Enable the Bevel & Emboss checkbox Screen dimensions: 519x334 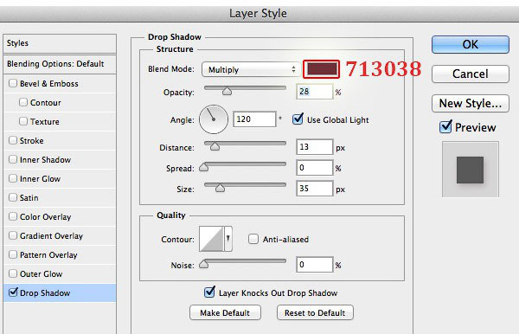coord(13,83)
